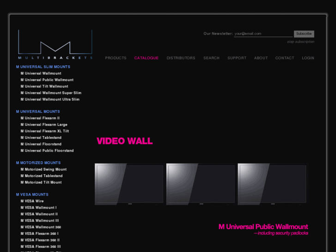The height and width of the screenshot is (252, 336).
Task: Select M VESA Flexarm 360 II
Action: coord(40,240)
